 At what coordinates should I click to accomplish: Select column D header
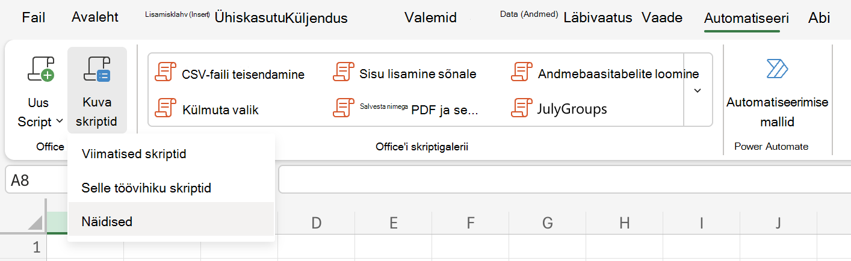[317, 223]
